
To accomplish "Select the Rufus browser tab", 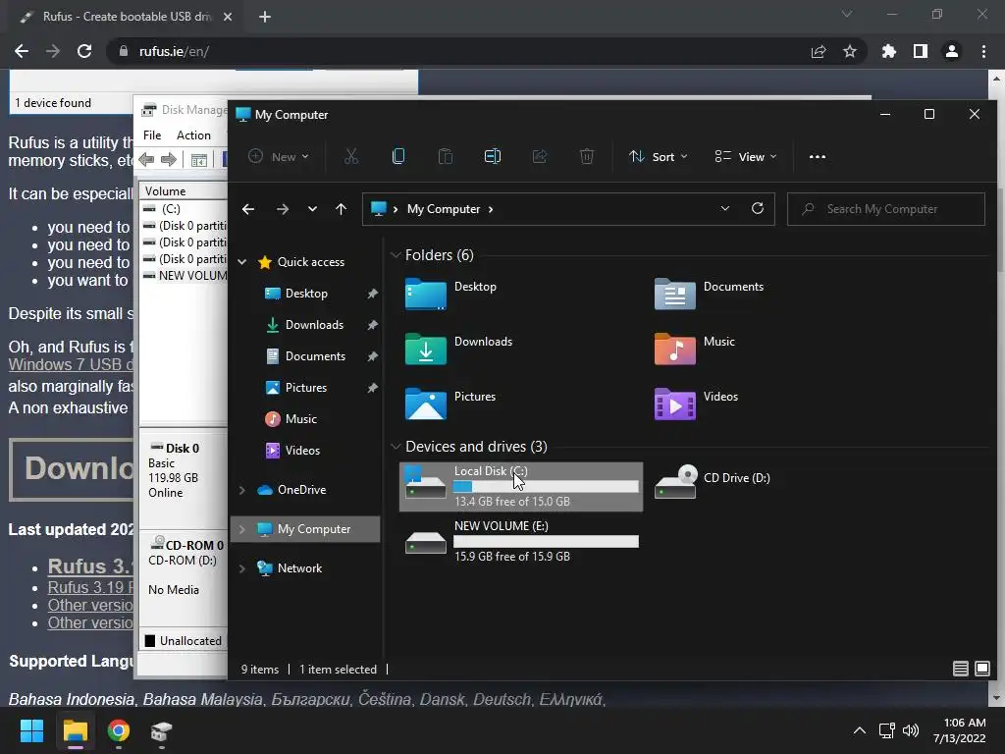I will pyautogui.click(x=125, y=17).
